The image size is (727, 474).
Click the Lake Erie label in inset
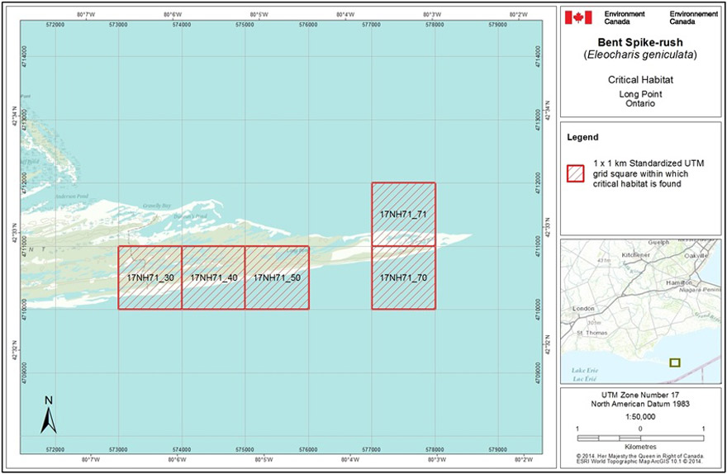tap(584, 371)
